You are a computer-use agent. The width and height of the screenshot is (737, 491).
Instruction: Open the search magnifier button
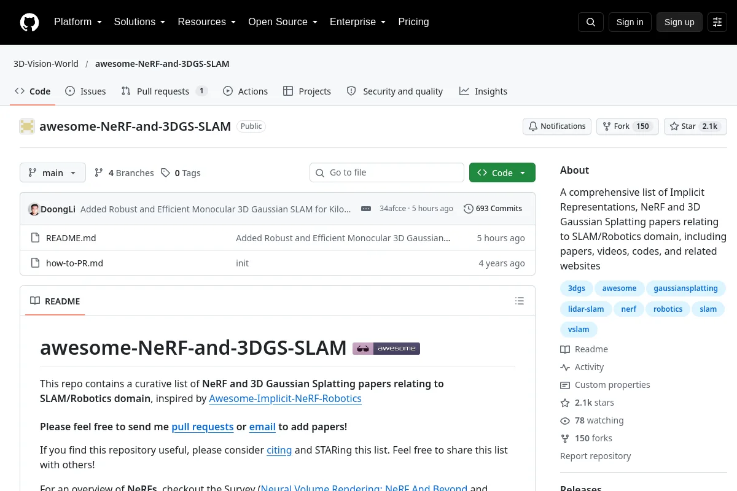pos(591,22)
